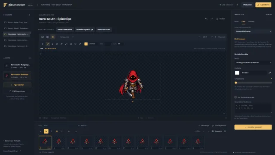Click the brush size input field
This screenshot has height=155, width=275.
107,44
